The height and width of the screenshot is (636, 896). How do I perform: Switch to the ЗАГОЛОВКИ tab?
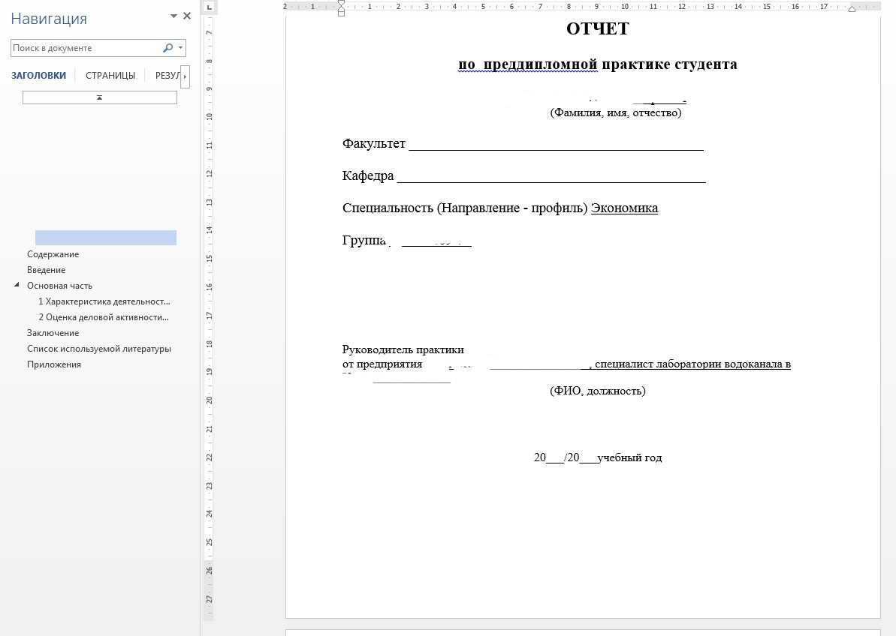(x=38, y=75)
